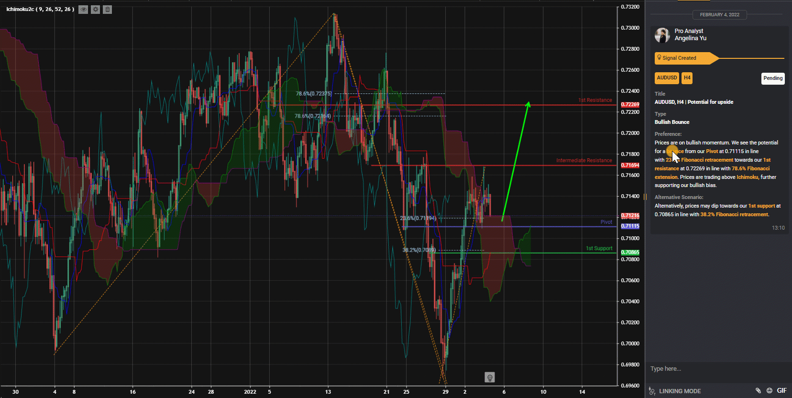The height and width of the screenshot is (398, 792).
Task: Click the 38.2%(0.7089) Fibonacci label
Action: pos(419,250)
